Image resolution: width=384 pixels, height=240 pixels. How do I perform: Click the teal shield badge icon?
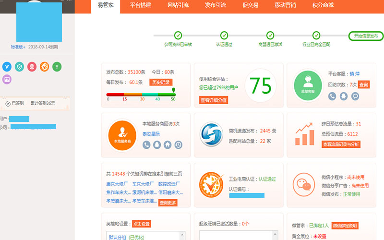click(x=19, y=67)
